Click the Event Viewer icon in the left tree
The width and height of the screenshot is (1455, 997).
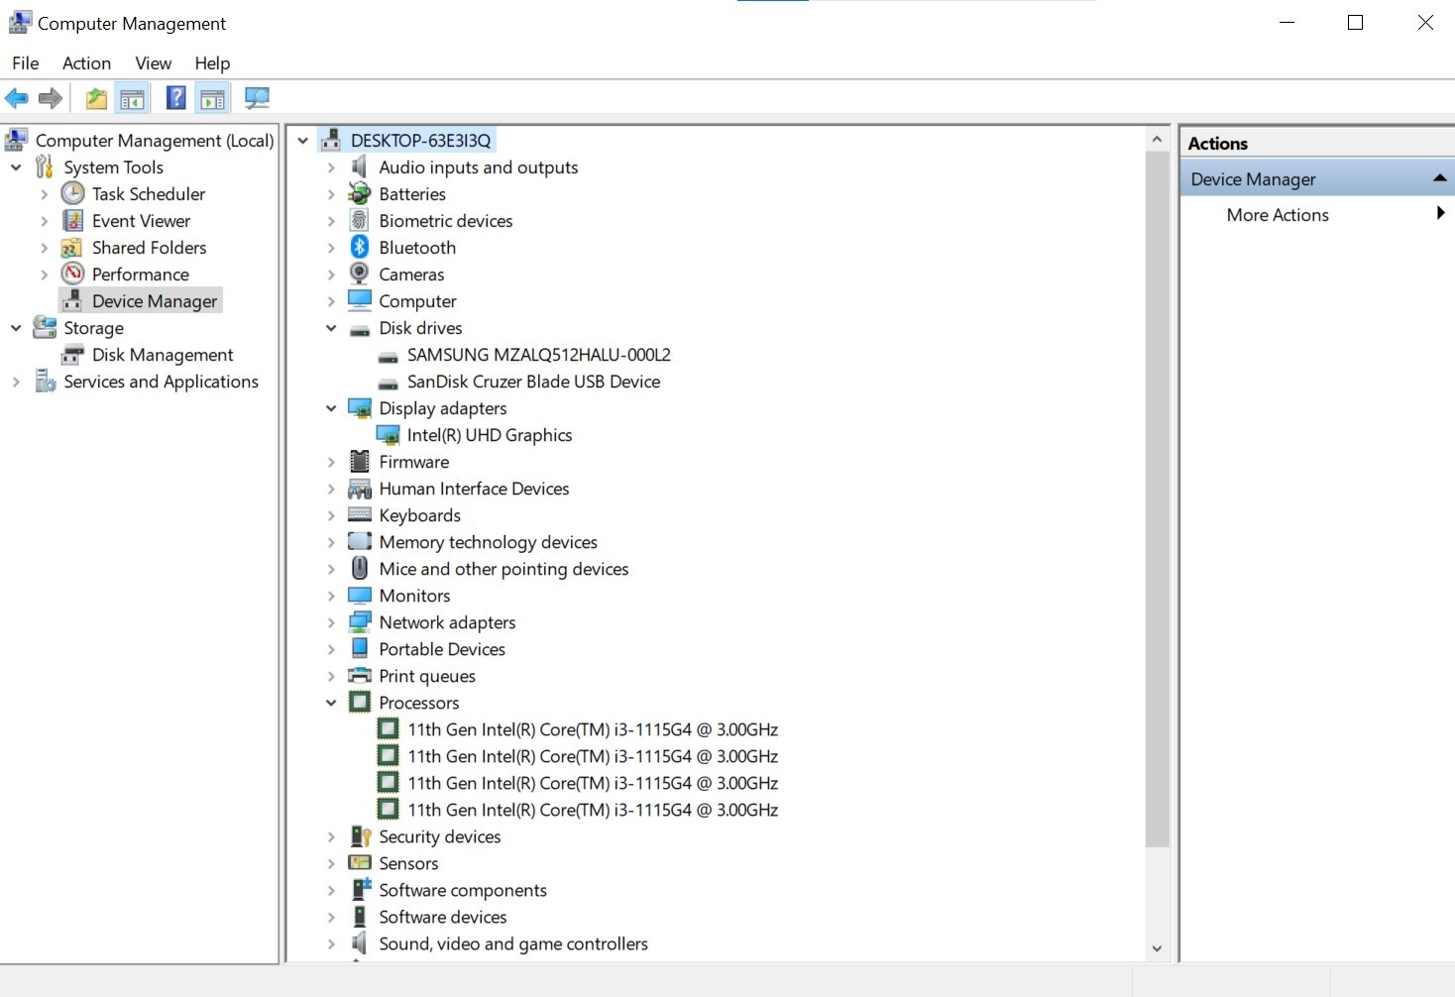click(72, 221)
